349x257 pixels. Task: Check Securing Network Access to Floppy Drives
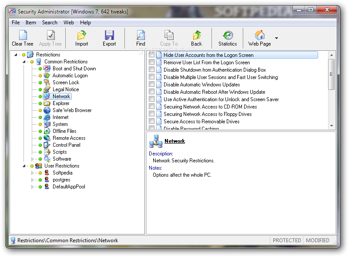[x=152, y=113]
